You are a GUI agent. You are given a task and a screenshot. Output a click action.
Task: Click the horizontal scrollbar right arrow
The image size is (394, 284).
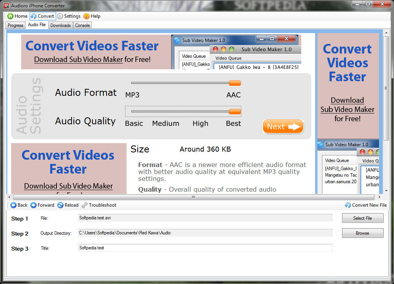pyautogui.click(x=380, y=197)
